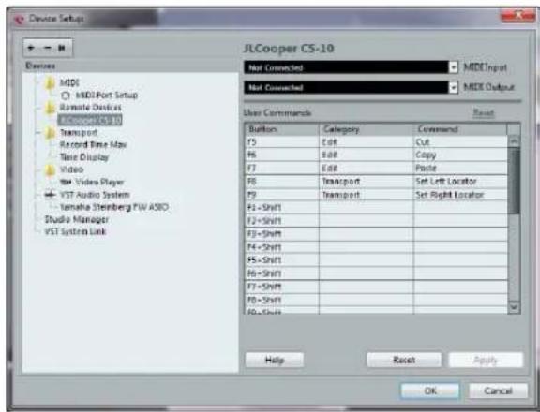Select VST Audio System tree entry
The width and height of the screenshot is (540, 412).
(x=95, y=195)
